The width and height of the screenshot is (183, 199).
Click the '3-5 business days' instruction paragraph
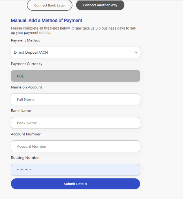click(74, 30)
